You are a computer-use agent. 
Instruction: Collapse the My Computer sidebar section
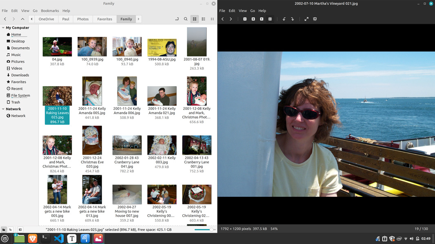point(3,28)
